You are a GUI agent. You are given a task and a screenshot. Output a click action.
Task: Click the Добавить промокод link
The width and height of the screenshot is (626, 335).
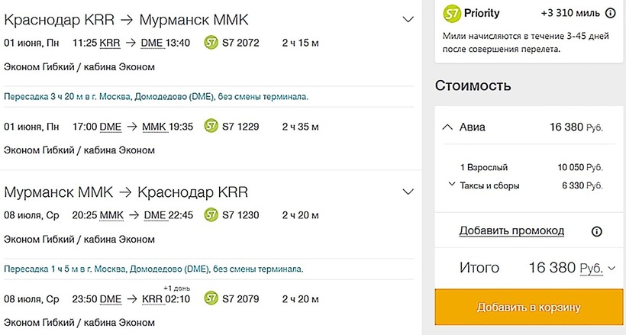coord(511,230)
